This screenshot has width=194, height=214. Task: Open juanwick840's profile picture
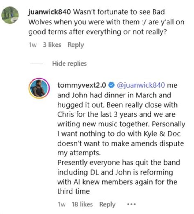(10, 15)
